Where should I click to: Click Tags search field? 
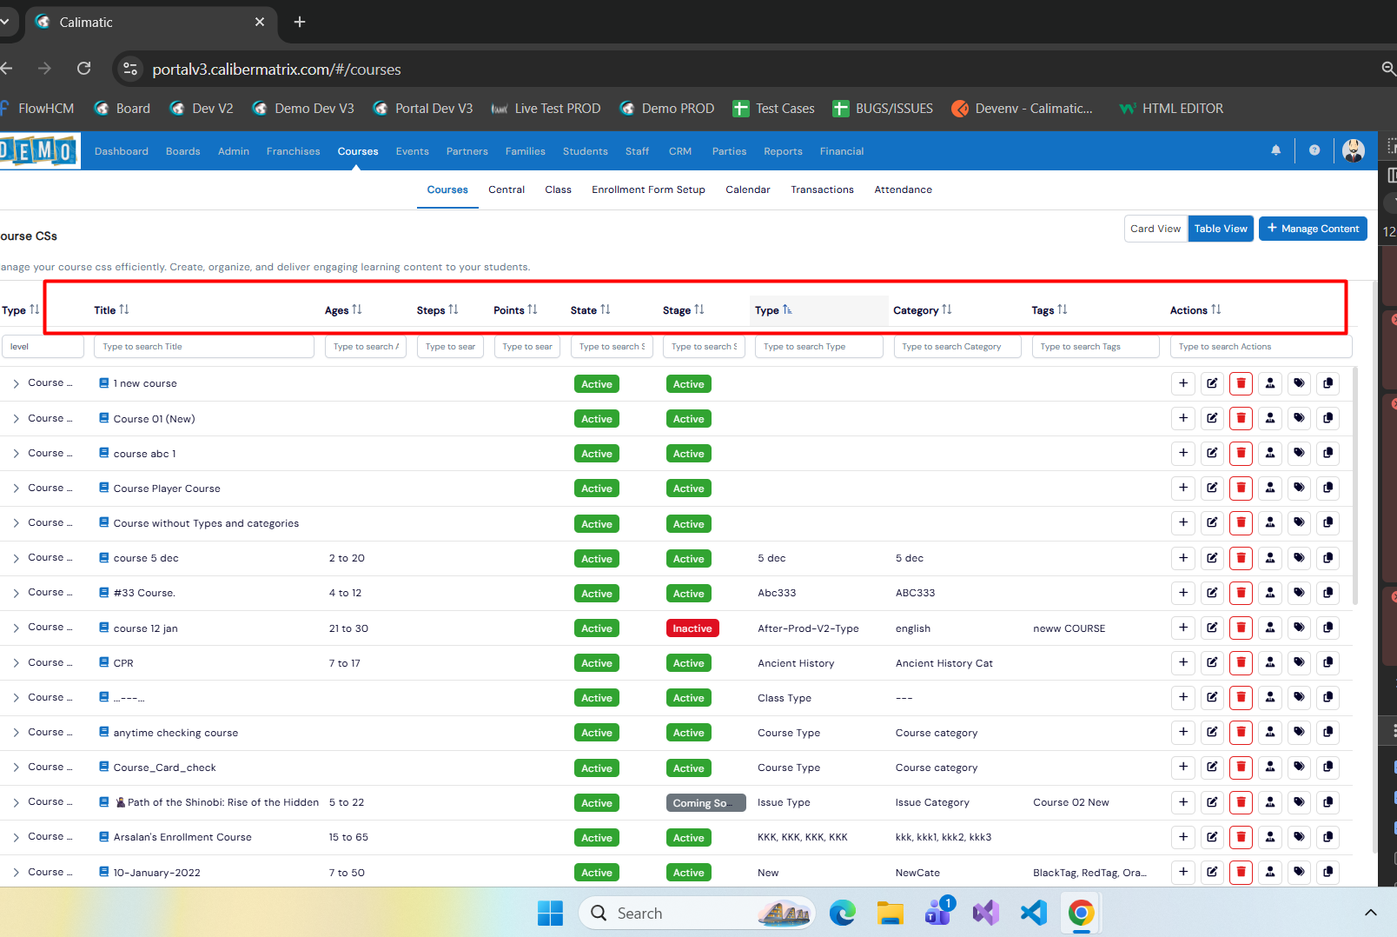tap(1095, 346)
